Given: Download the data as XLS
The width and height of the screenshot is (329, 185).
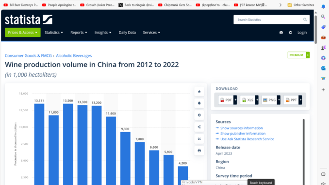Looking at the screenshot, I should pos(249,100).
